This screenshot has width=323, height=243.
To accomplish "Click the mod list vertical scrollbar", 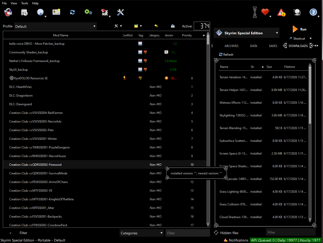I will tap(208, 129).
